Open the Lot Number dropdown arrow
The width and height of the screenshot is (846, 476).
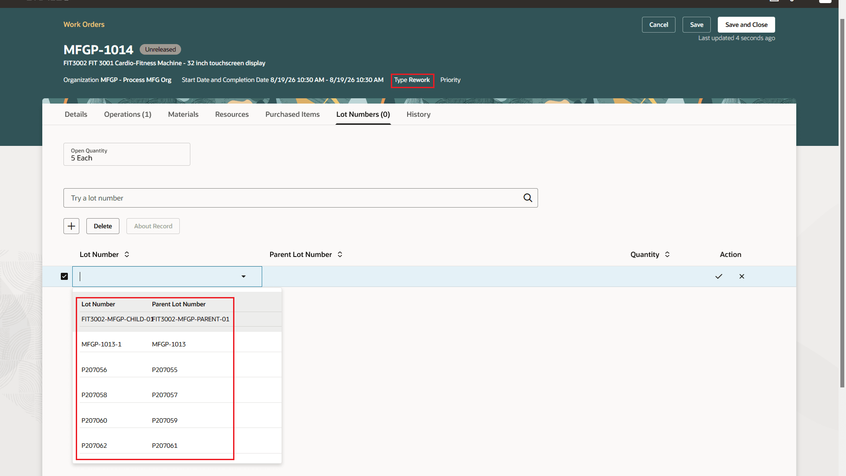click(243, 276)
